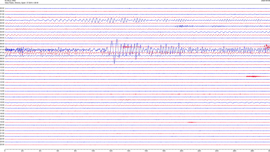The height and width of the screenshot is (152, 270).
Task: Select the 08:00 trace time label
Action: (2, 56)
